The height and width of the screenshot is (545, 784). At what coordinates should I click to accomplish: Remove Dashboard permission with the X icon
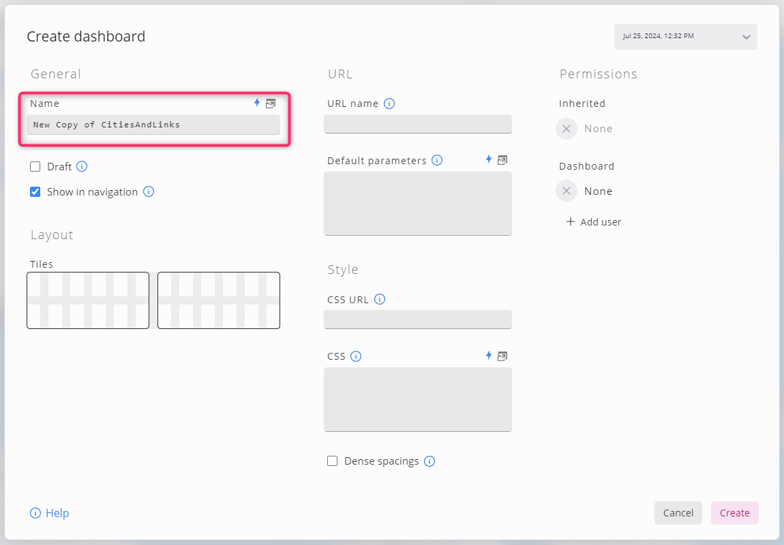[x=567, y=191]
